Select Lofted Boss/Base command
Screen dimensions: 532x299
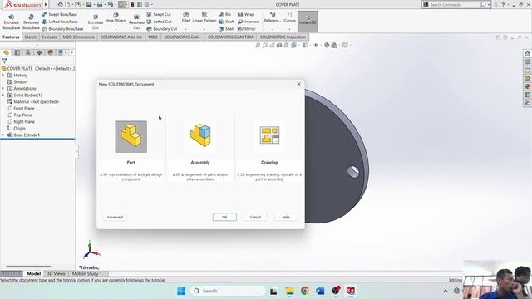click(x=60, y=22)
